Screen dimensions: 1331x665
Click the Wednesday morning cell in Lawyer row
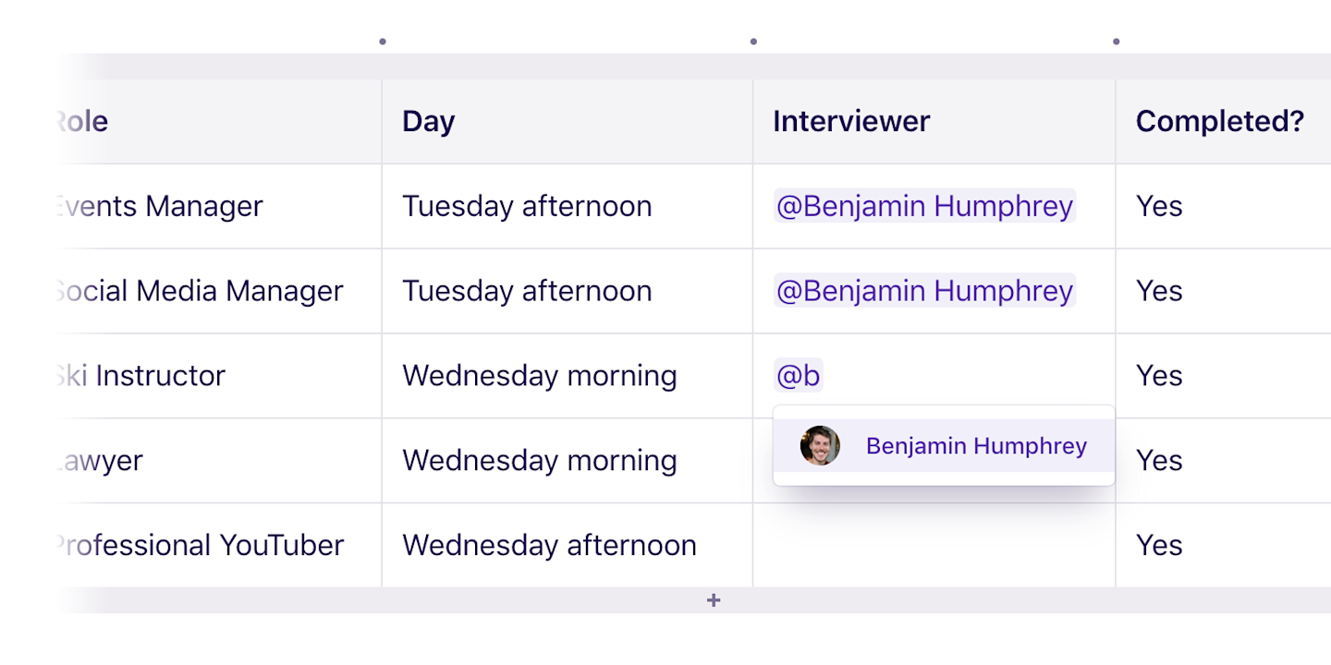[x=568, y=461]
